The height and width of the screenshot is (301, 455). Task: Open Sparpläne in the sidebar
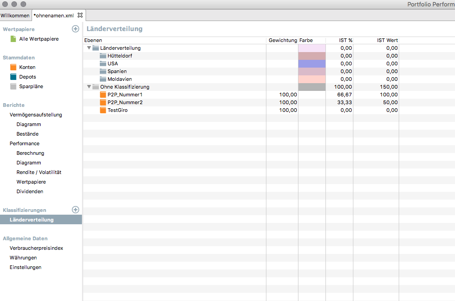point(31,86)
